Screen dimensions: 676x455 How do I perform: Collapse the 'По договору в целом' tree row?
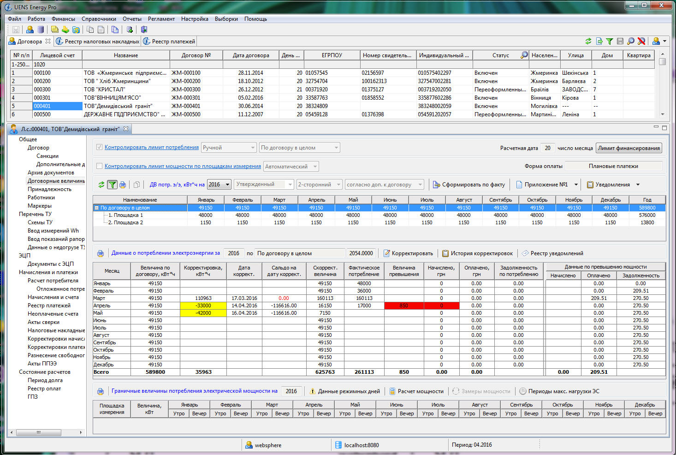point(97,208)
